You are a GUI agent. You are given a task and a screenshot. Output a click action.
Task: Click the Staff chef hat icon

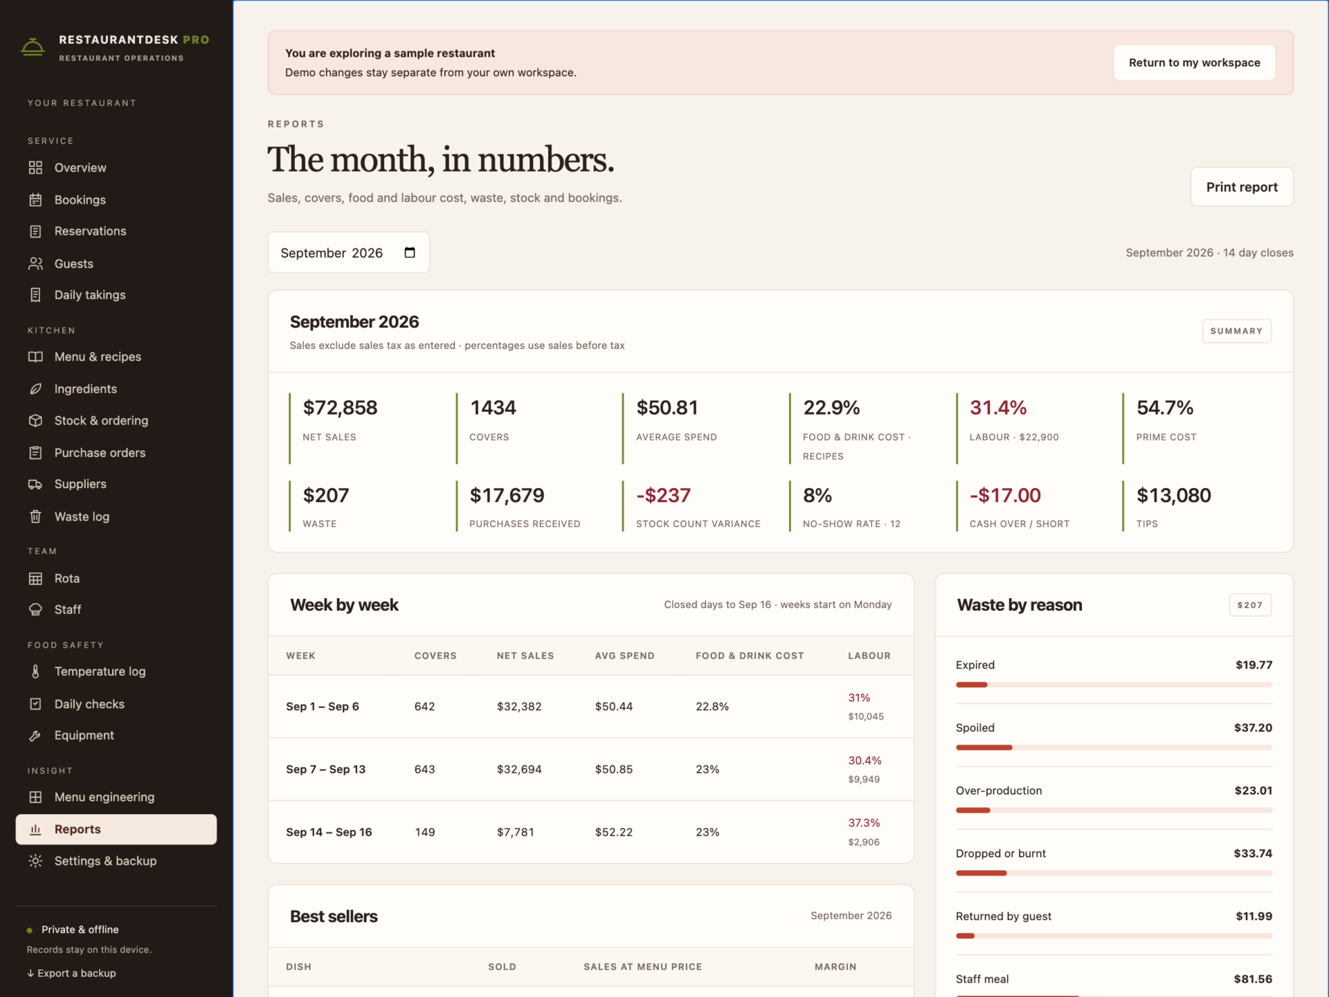pos(35,609)
